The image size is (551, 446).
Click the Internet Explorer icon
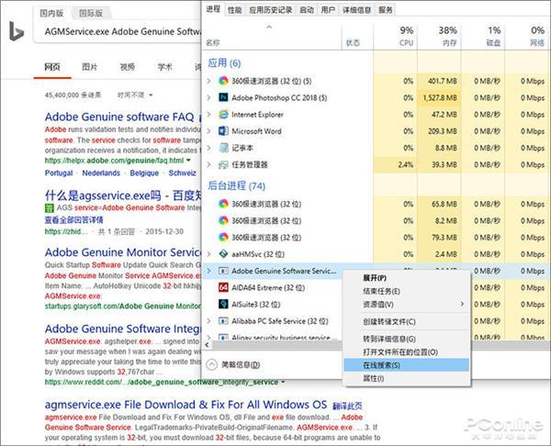[x=223, y=114]
